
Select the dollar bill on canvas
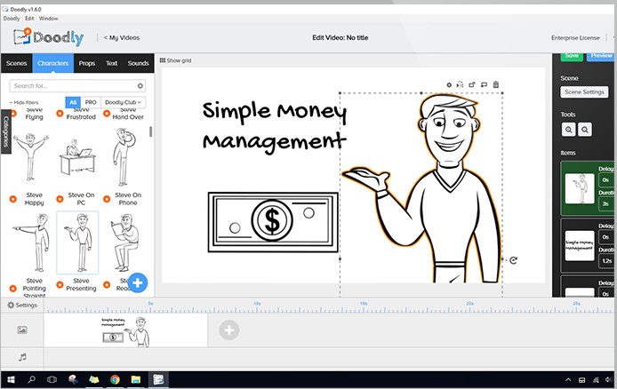tap(273, 222)
